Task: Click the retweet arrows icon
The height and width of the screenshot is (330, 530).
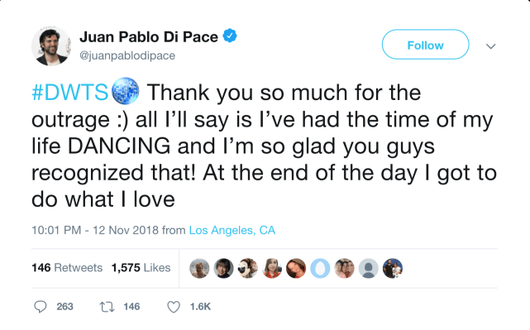Action: coord(107,307)
